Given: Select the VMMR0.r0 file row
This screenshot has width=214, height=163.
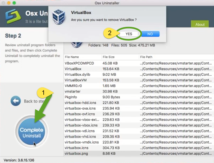Looking at the screenshot, I should [x=139, y=86].
